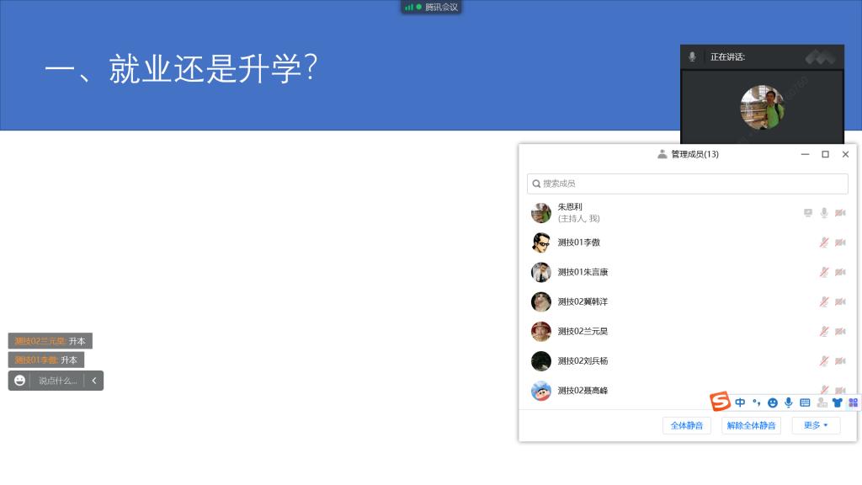This screenshot has width=862, height=485.
Task: Click the 说点什么 chat input field
Action: 57,381
